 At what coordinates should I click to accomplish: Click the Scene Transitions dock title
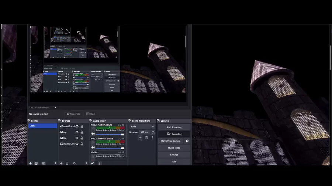(141, 121)
